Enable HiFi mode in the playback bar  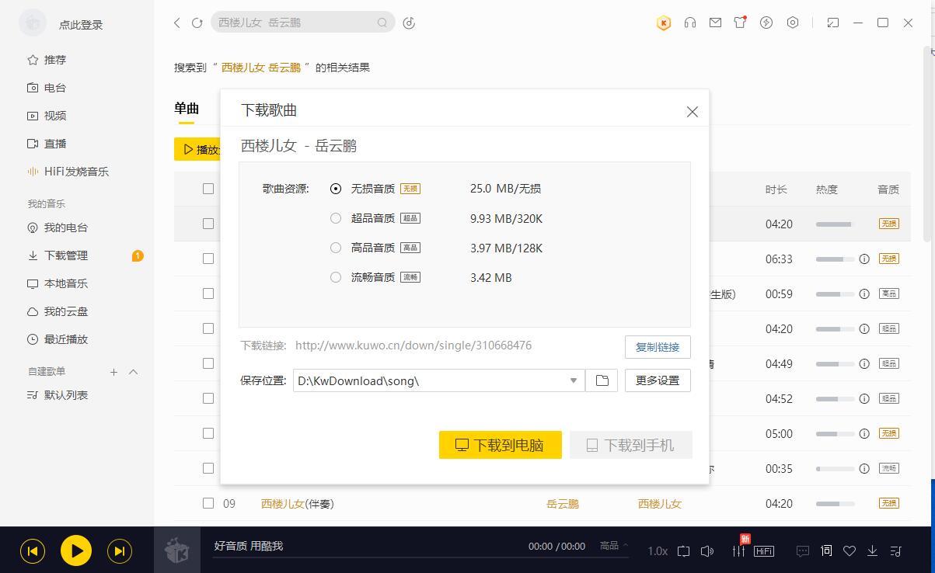pyautogui.click(x=764, y=550)
